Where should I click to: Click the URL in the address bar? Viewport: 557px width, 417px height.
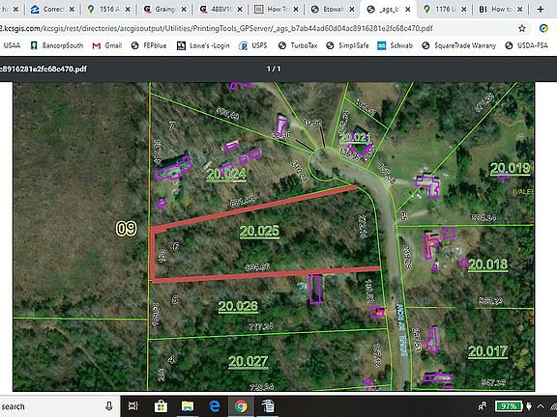216,28
